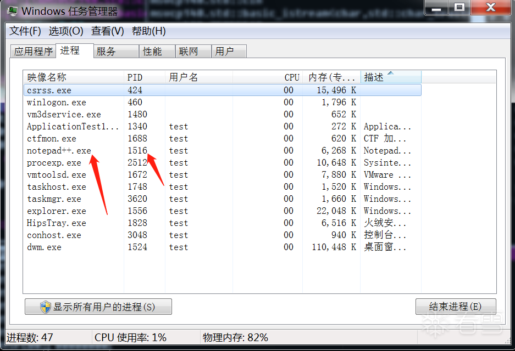
Task: Sort by 描述 column header
Action: point(391,77)
